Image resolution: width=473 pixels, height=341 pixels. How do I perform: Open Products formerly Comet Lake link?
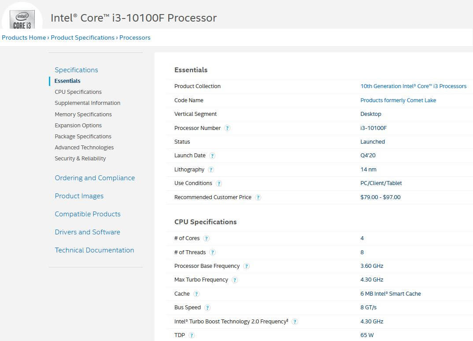[398, 100]
